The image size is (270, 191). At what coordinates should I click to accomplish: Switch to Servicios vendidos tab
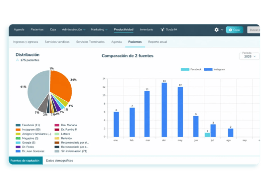tap(57, 42)
